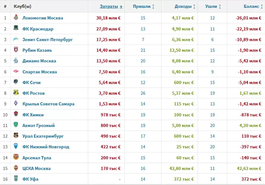Click the 115 тыс € income value

pos(184,104)
